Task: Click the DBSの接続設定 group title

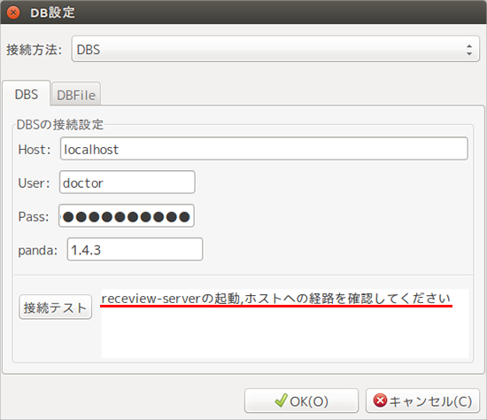Action: (60, 124)
